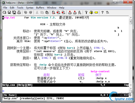This screenshot has width=135, height=103.
Task: Open Find and Replace toolbar icon
Action: pos(53,13)
